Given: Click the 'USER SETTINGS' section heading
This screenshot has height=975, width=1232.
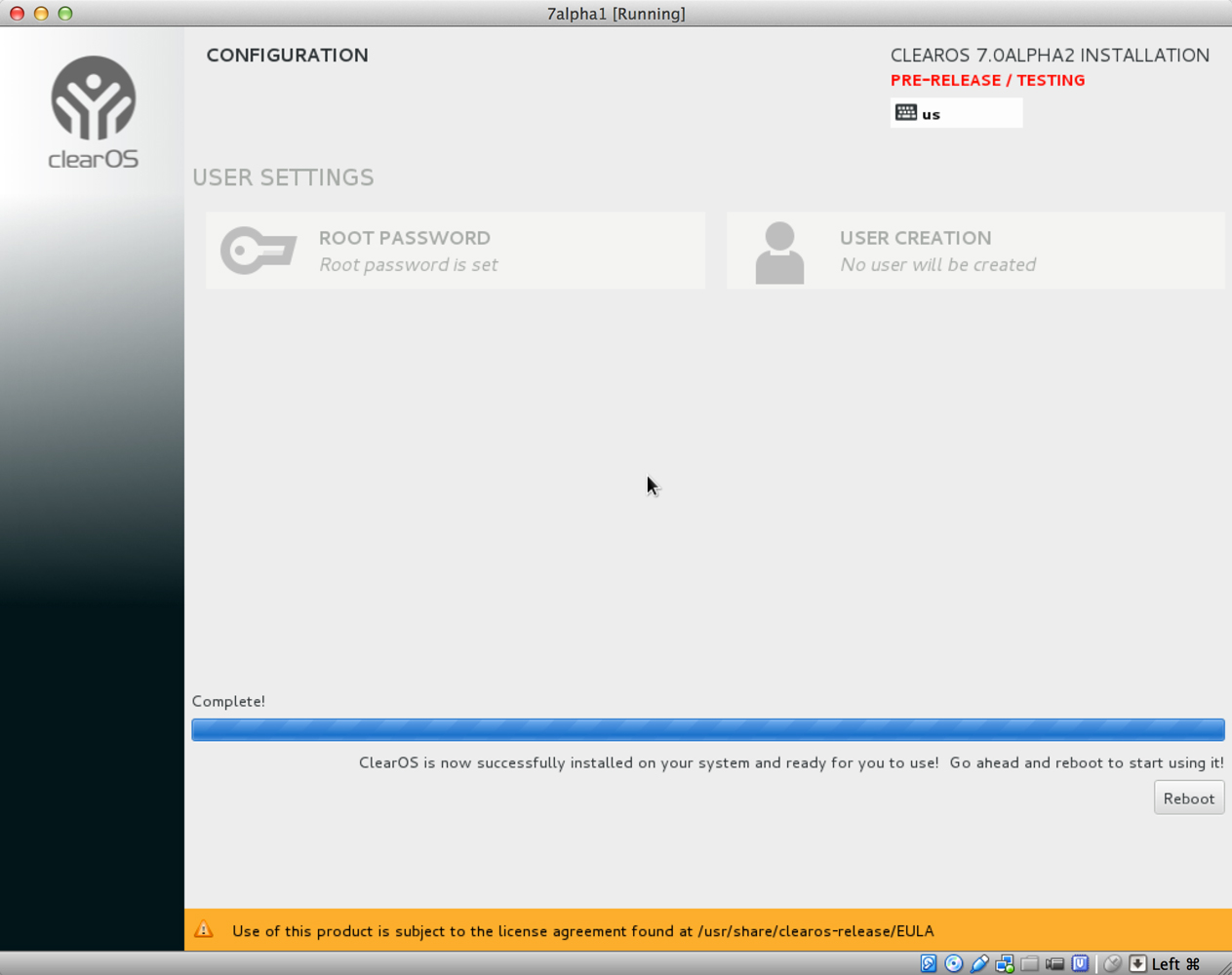Looking at the screenshot, I should [x=283, y=177].
